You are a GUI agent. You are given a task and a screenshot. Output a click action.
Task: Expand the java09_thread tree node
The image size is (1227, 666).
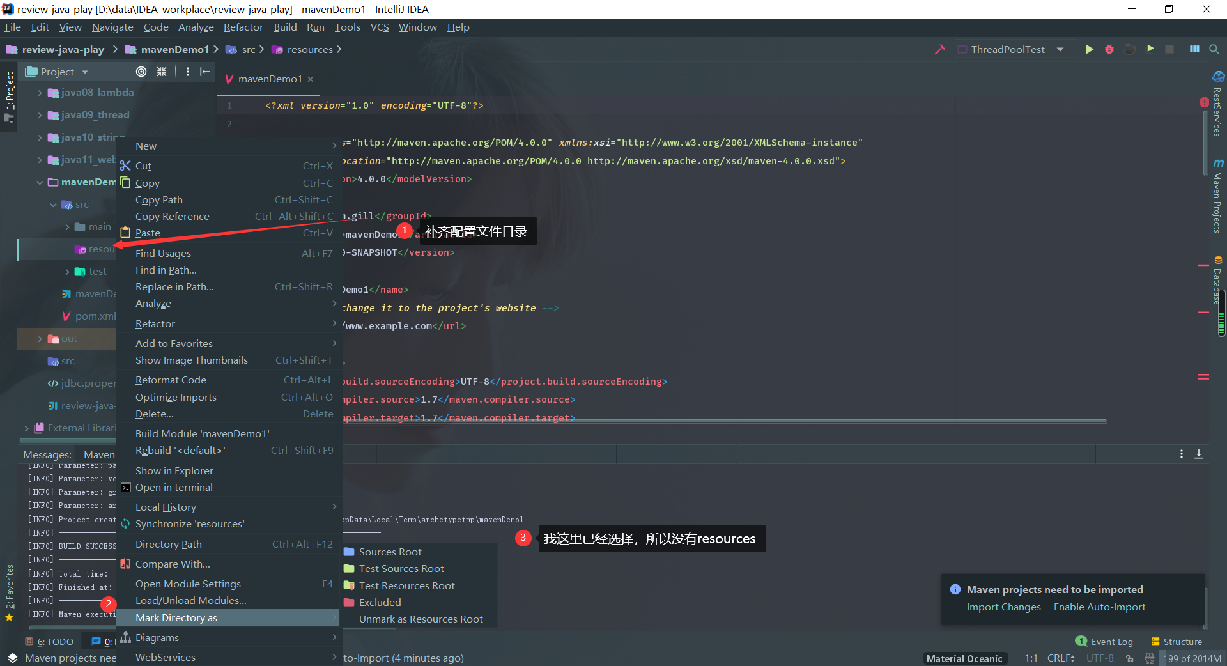(40, 115)
